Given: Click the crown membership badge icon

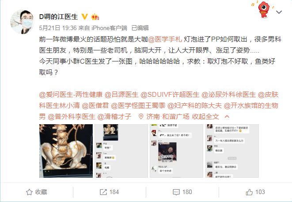Looking at the screenshot, I should pyautogui.click(x=95, y=17).
